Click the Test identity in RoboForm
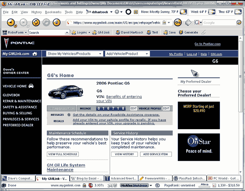Screen dimensions: 245x191 click(152, 32)
